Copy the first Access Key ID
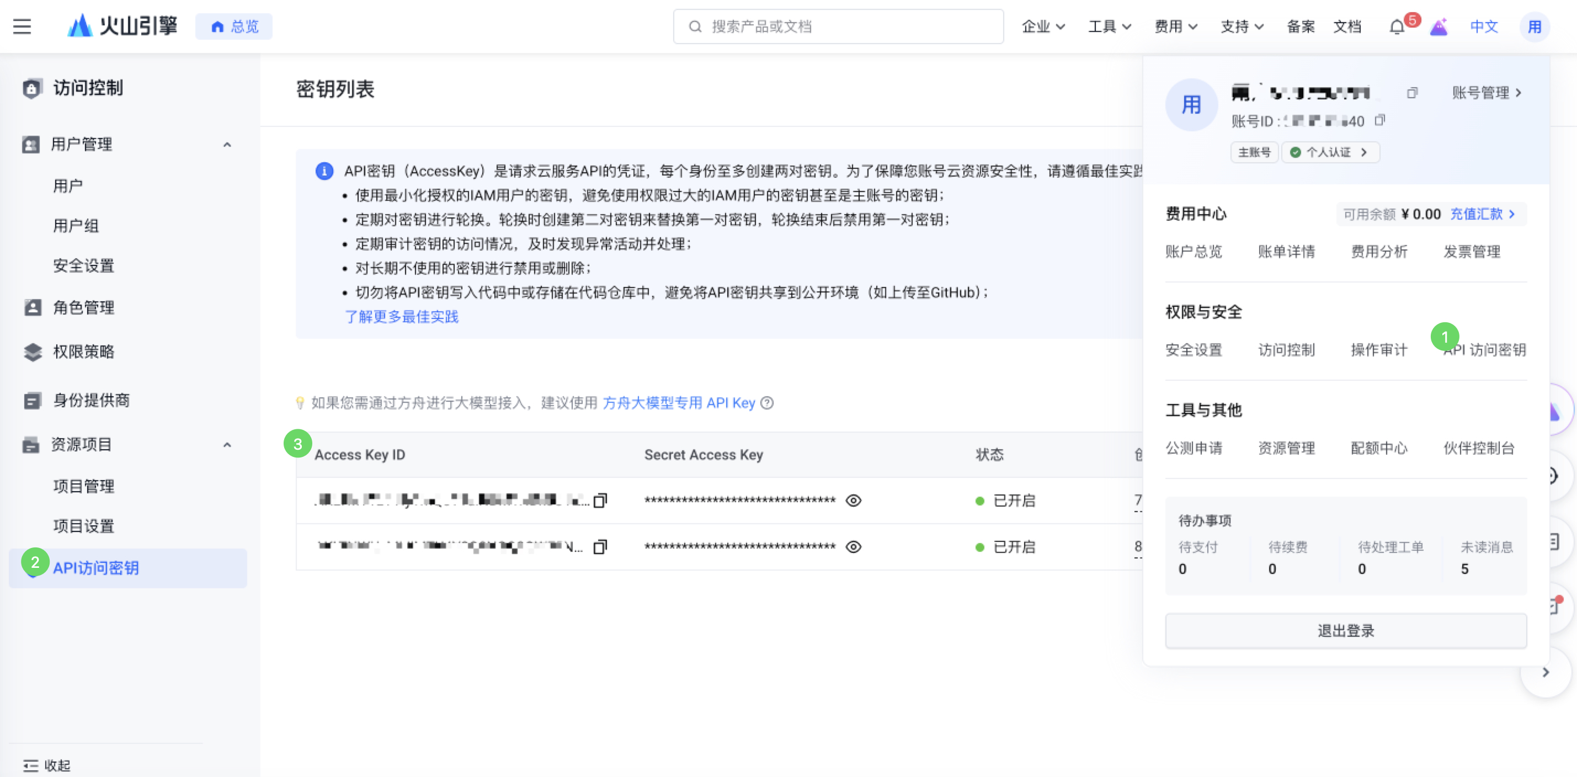 point(600,501)
